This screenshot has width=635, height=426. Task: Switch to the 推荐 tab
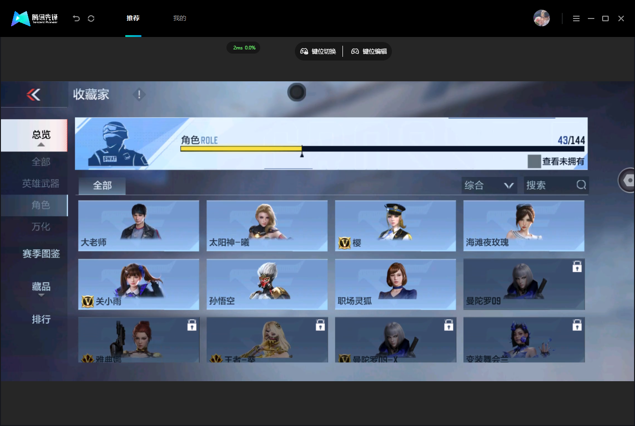(x=133, y=18)
